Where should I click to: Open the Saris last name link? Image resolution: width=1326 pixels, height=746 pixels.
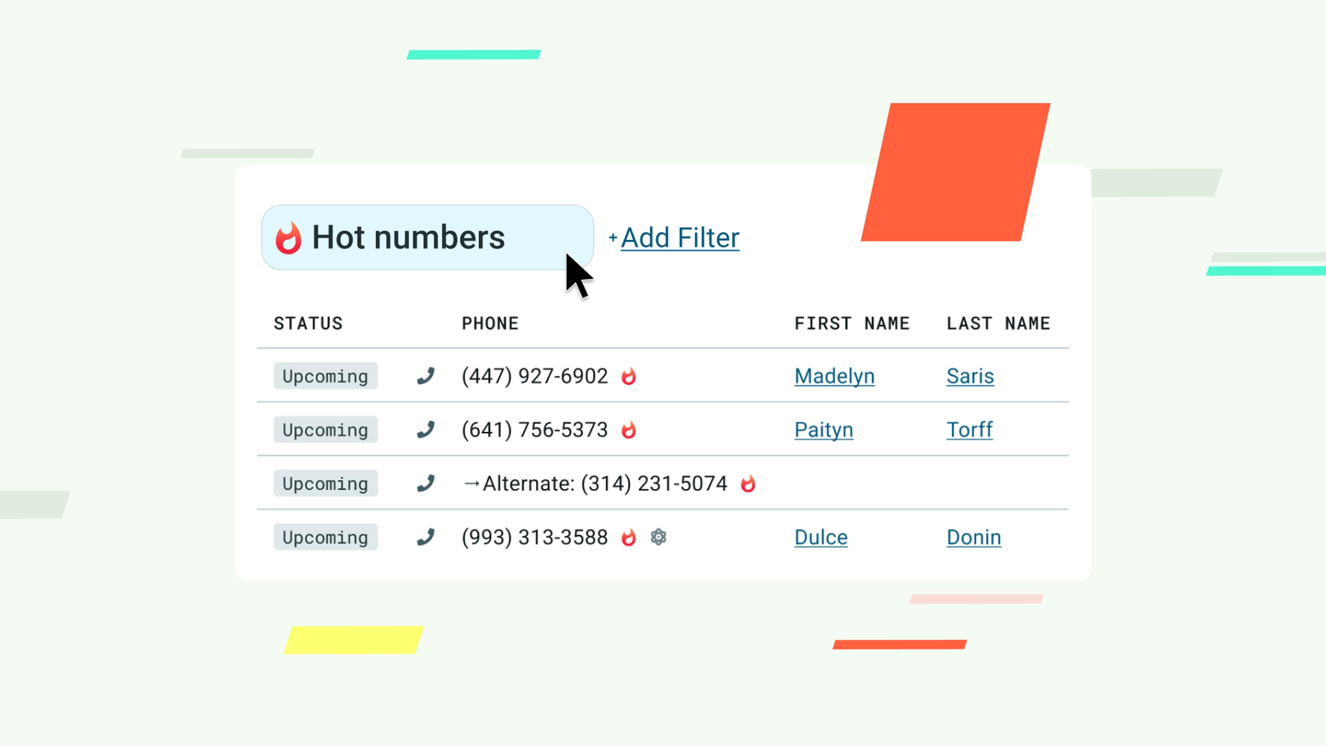click(970, 376)
